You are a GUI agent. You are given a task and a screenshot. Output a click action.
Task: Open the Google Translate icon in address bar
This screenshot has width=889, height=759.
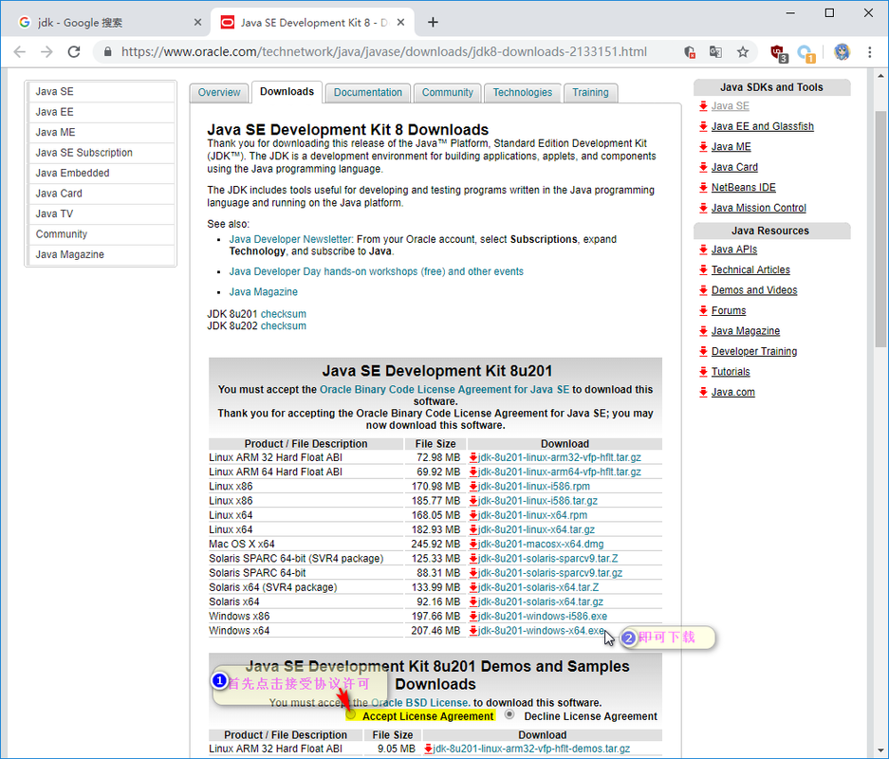click(x=715, y=52)
